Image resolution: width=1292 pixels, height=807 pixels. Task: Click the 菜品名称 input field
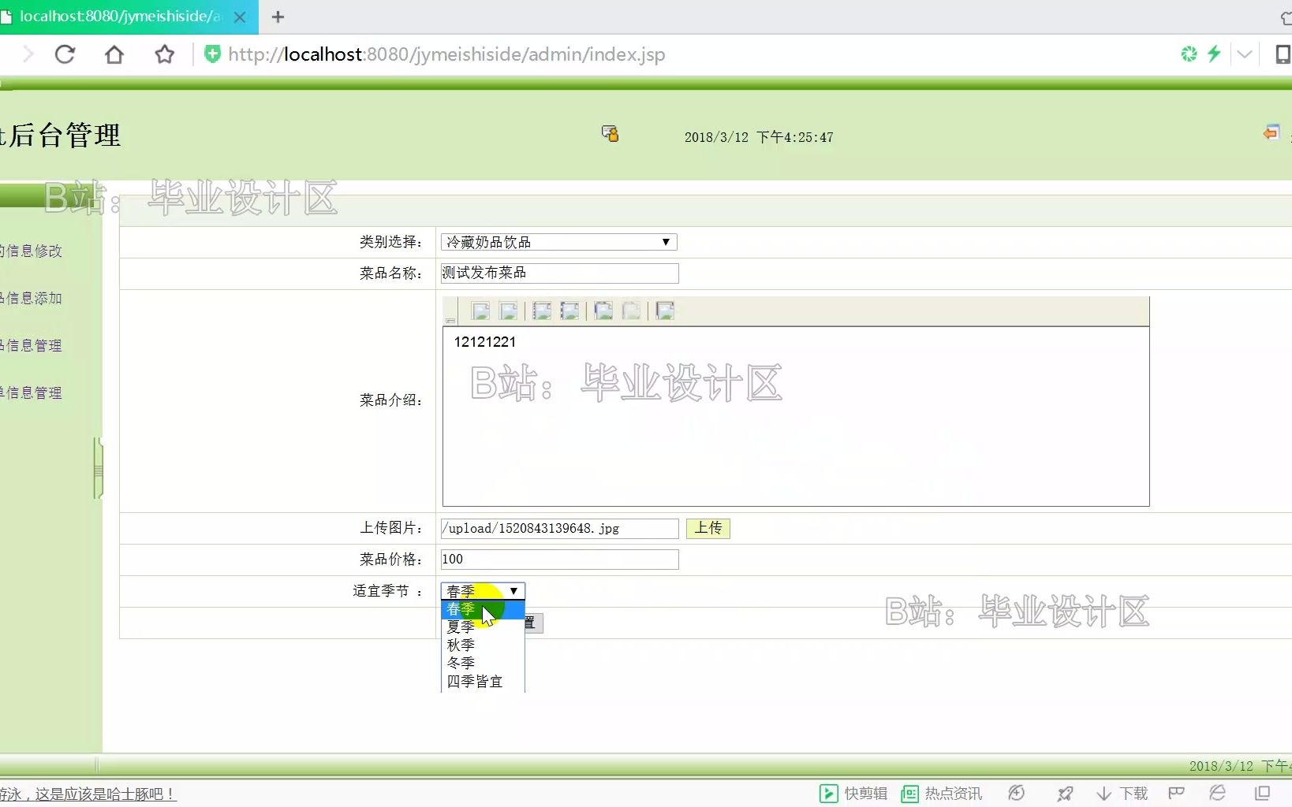pos(559,273)
